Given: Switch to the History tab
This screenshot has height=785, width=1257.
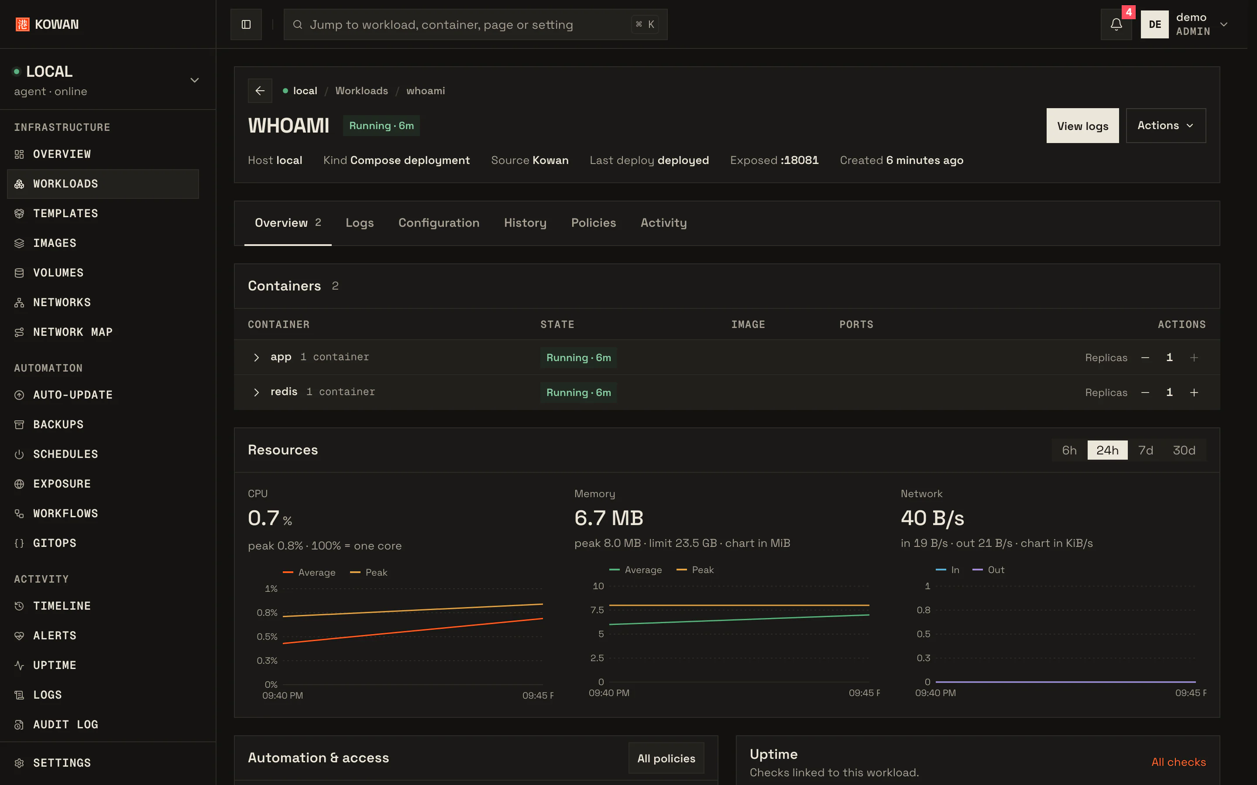Looking at the screenshot, I should pyautogui.click(x=525, y=223).
